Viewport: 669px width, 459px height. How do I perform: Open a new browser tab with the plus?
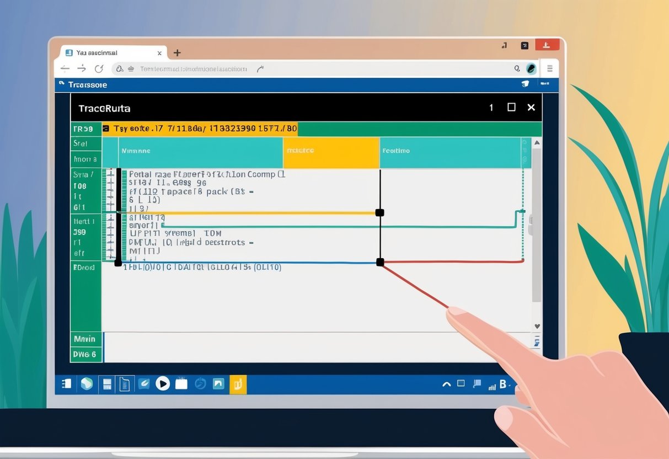tap(176, 52)
